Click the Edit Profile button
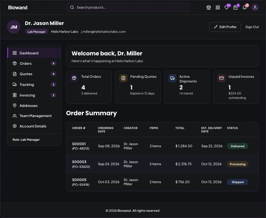The height and width of the screenshot is (218, 266). point(225,27)
